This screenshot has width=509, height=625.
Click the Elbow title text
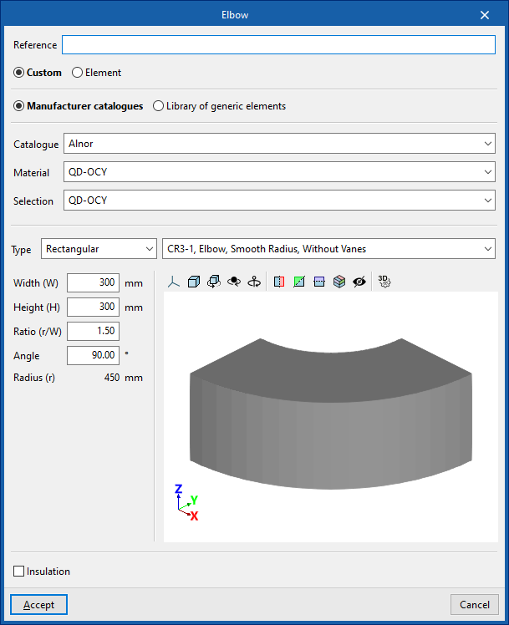pyautogui.click(x=235, y=15)
